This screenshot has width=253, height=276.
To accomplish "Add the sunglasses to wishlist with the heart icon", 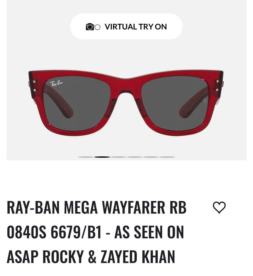I will (219, 208).
